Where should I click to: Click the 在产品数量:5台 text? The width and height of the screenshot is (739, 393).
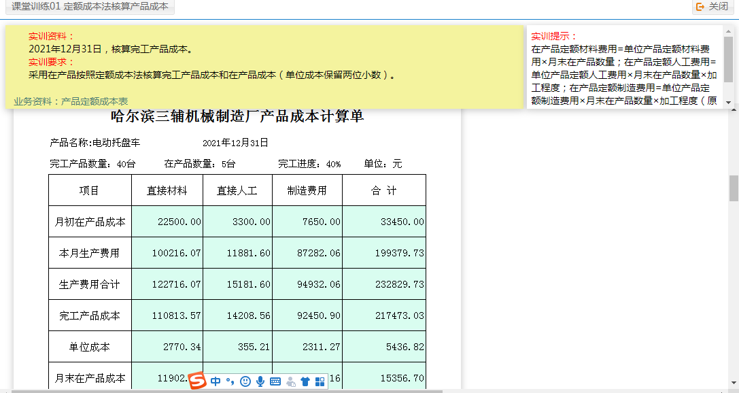point(199,164)
